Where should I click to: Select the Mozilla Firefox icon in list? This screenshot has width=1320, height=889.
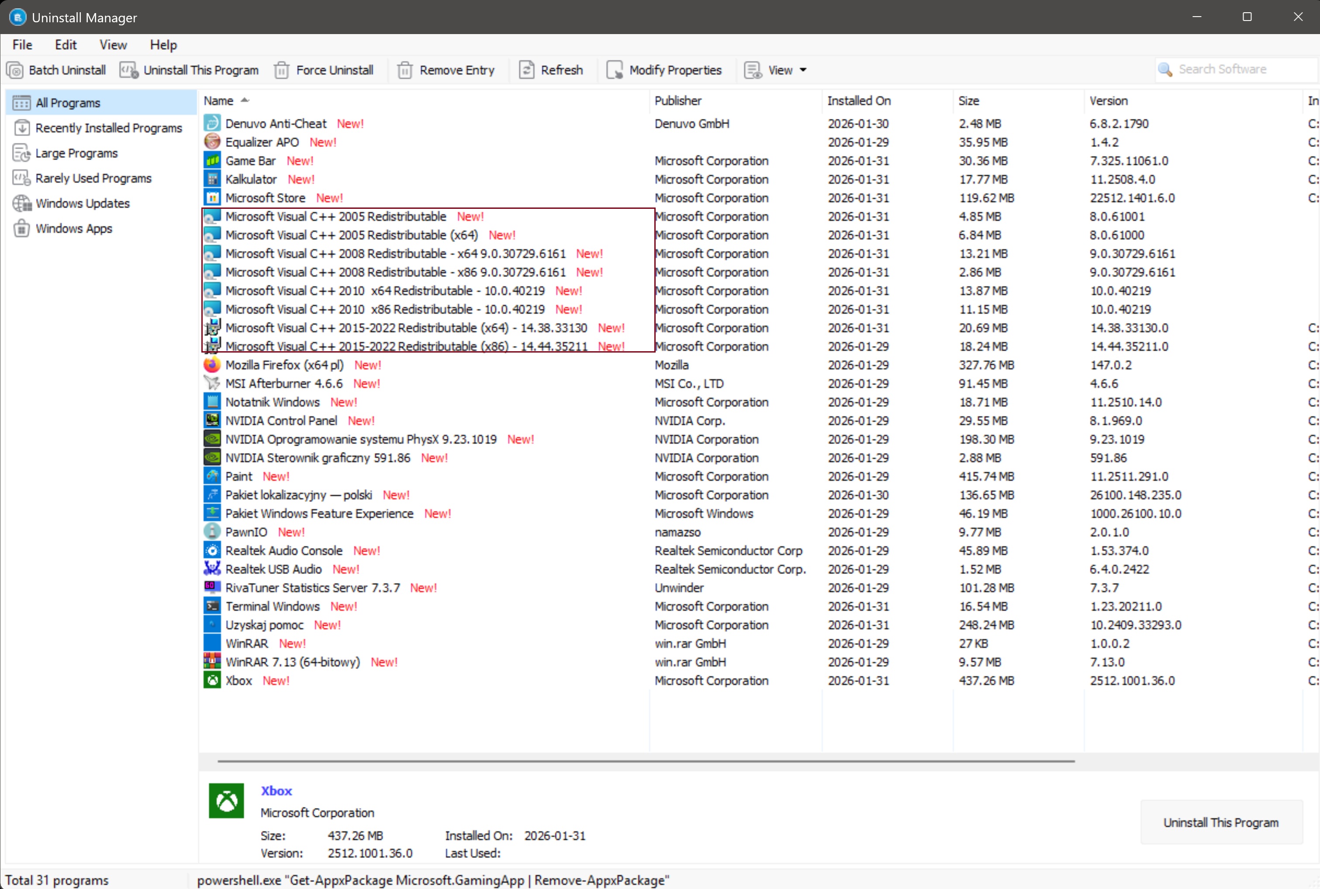pos(212,365)
